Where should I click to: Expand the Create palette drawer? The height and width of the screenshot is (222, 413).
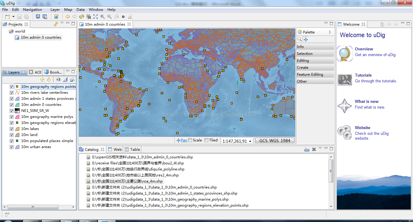click(x=315, y=67)
